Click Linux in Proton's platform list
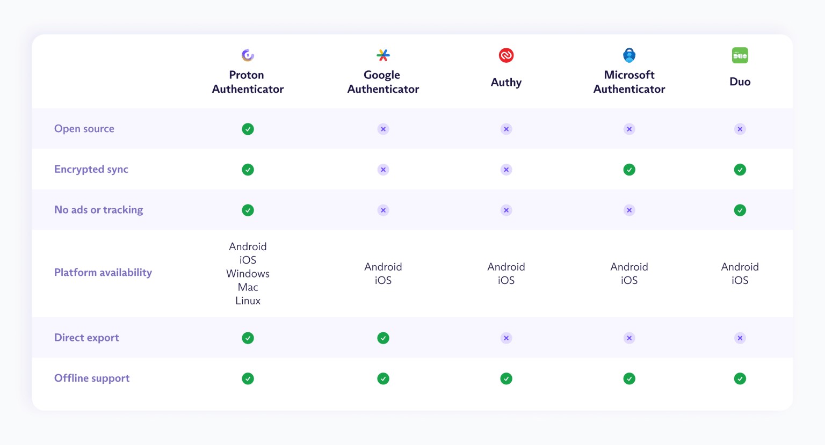 coord(248,301)
